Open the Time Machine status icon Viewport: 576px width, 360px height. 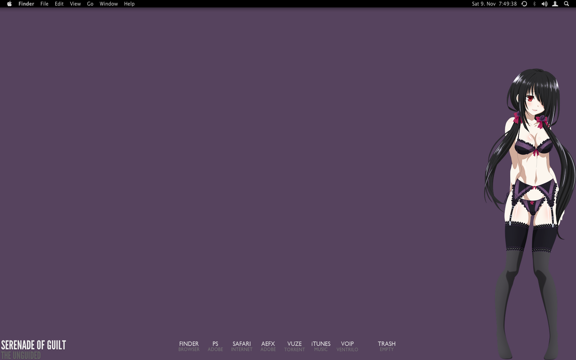pyautogui.click(x=524, y=4)
